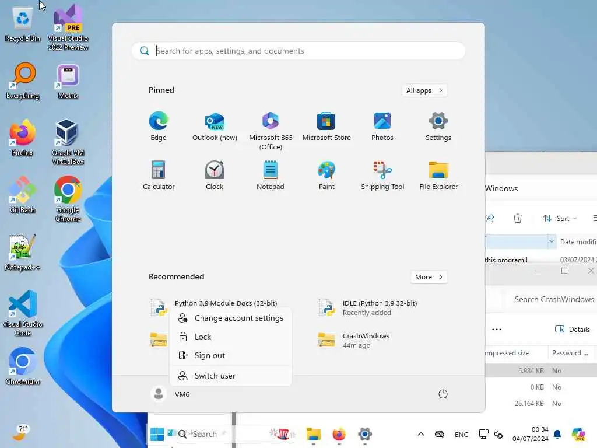Open the clock showing 00:34 04/07/2024
This screenshot has height=448, width=597.
(x=530, y=434)
